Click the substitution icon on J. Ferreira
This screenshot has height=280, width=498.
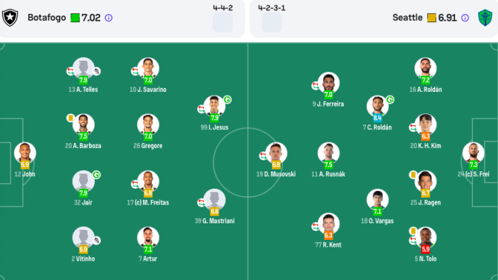315,86
